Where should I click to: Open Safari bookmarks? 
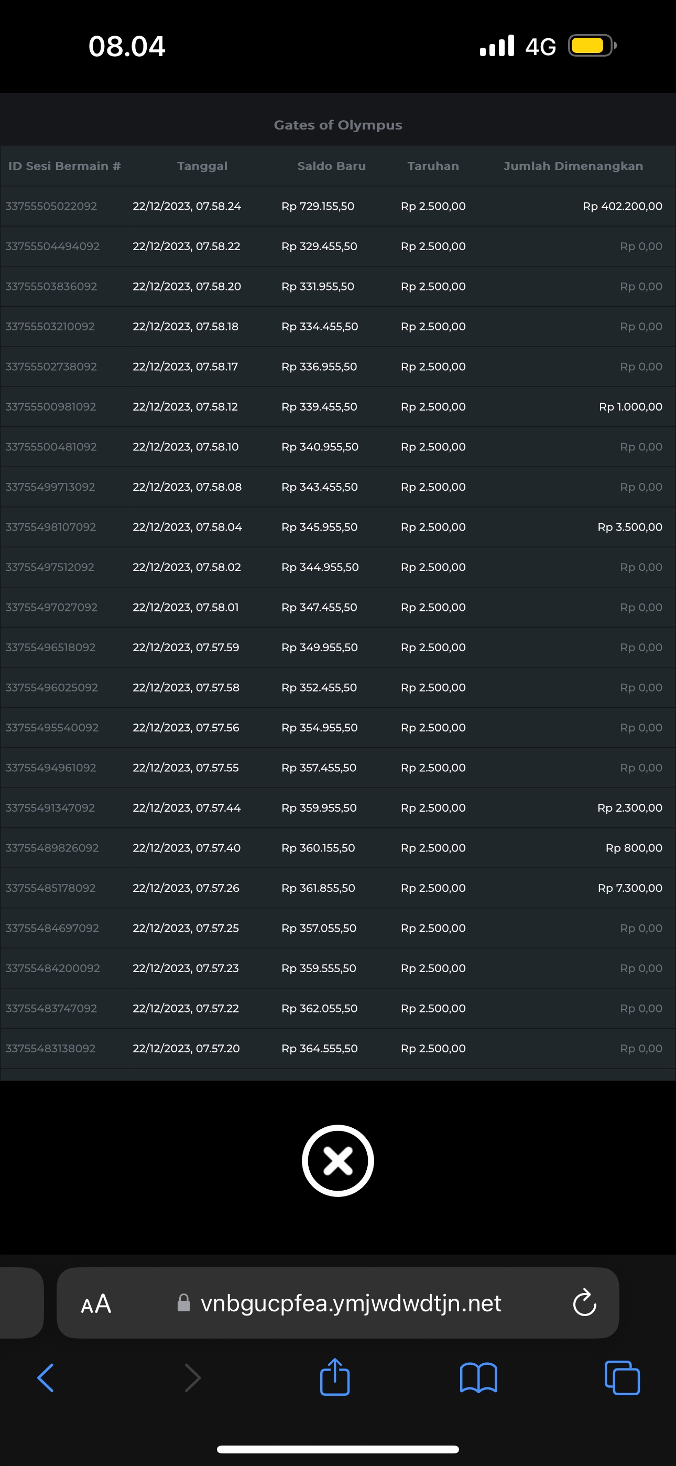(x=478, y=1378)
